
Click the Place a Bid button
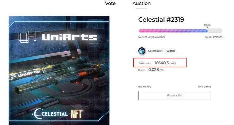pyautogui.click(x=174, y=95)
